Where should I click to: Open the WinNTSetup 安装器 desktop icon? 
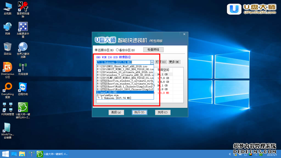click(7, 131)
